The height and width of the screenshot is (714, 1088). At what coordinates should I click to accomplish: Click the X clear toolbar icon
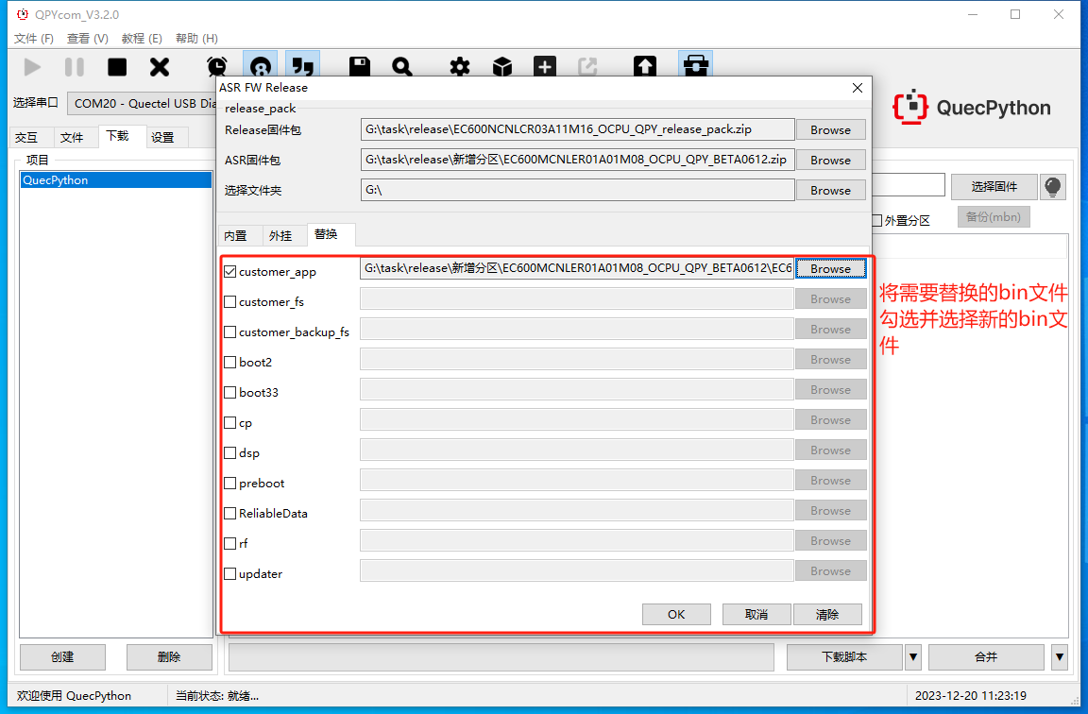[160, 67]
